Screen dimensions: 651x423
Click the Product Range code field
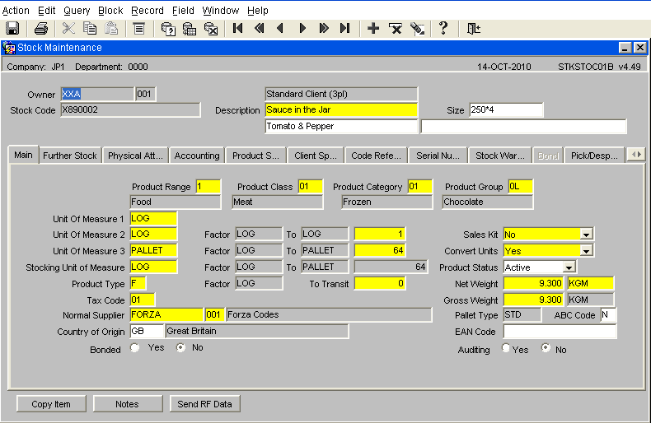point(208,187)
